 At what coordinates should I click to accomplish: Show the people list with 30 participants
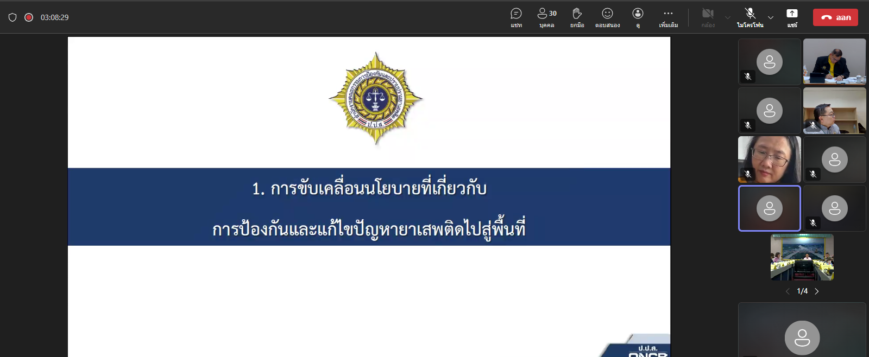pos(546,17)
